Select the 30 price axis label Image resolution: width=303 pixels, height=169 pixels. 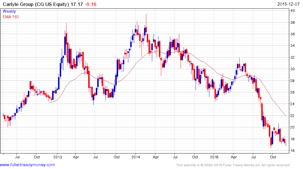click(x=293, y=69)
